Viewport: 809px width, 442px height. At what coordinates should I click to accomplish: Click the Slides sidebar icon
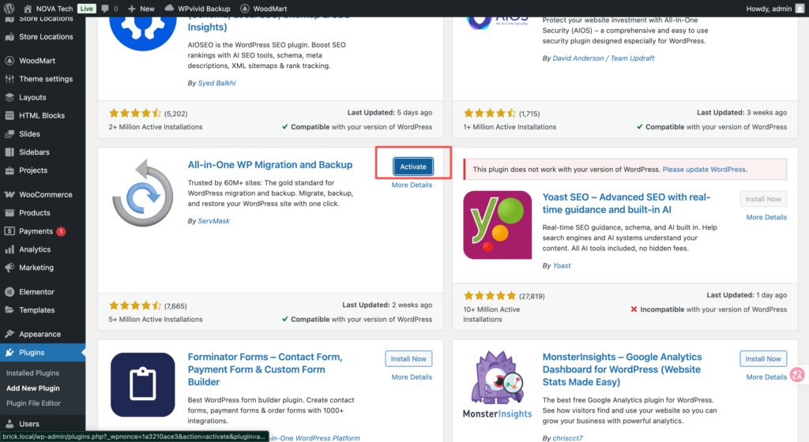tap(9, 133)
